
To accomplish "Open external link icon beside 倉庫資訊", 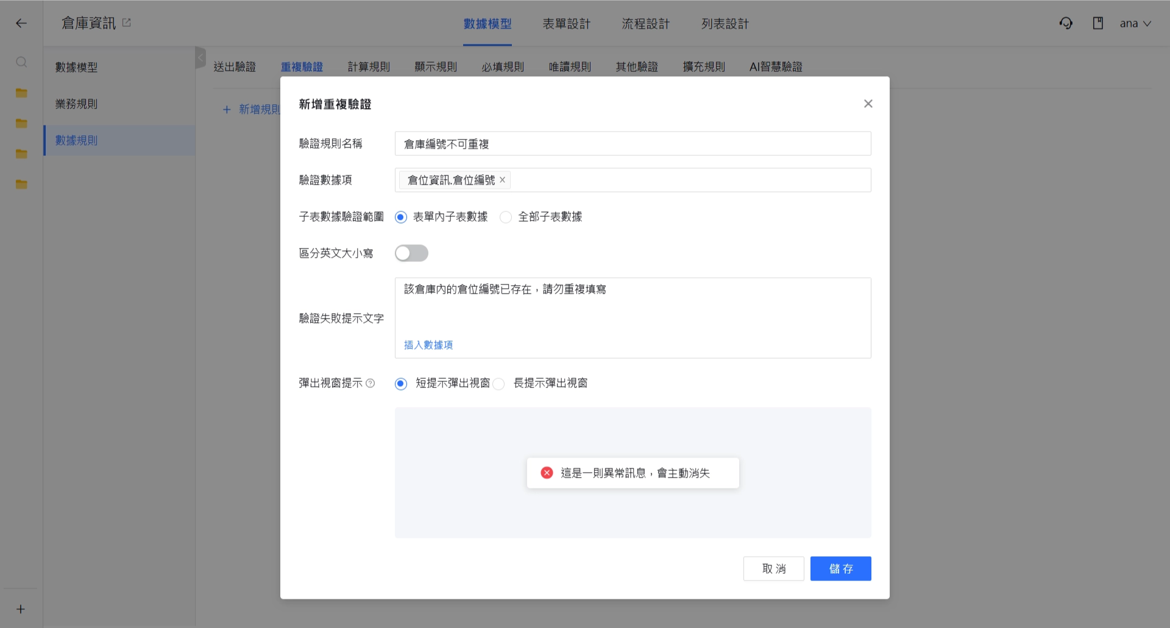I will coord(127,23).
